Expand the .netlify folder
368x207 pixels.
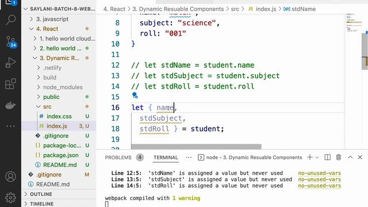click(x=59, y=68)
